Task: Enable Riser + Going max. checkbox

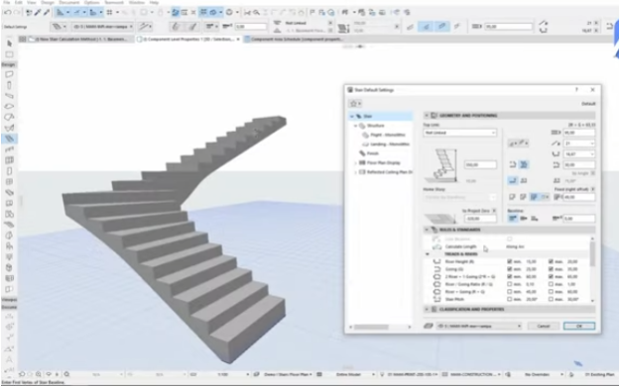Action: point(551,292)
